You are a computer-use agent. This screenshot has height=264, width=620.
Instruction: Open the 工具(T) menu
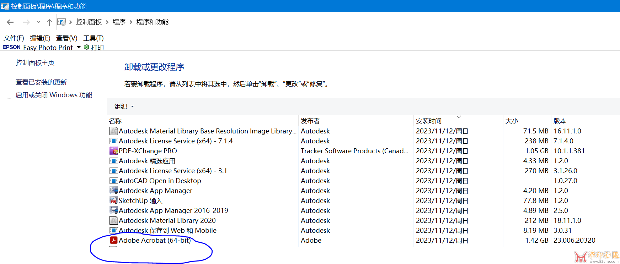[x=93, y=38]
